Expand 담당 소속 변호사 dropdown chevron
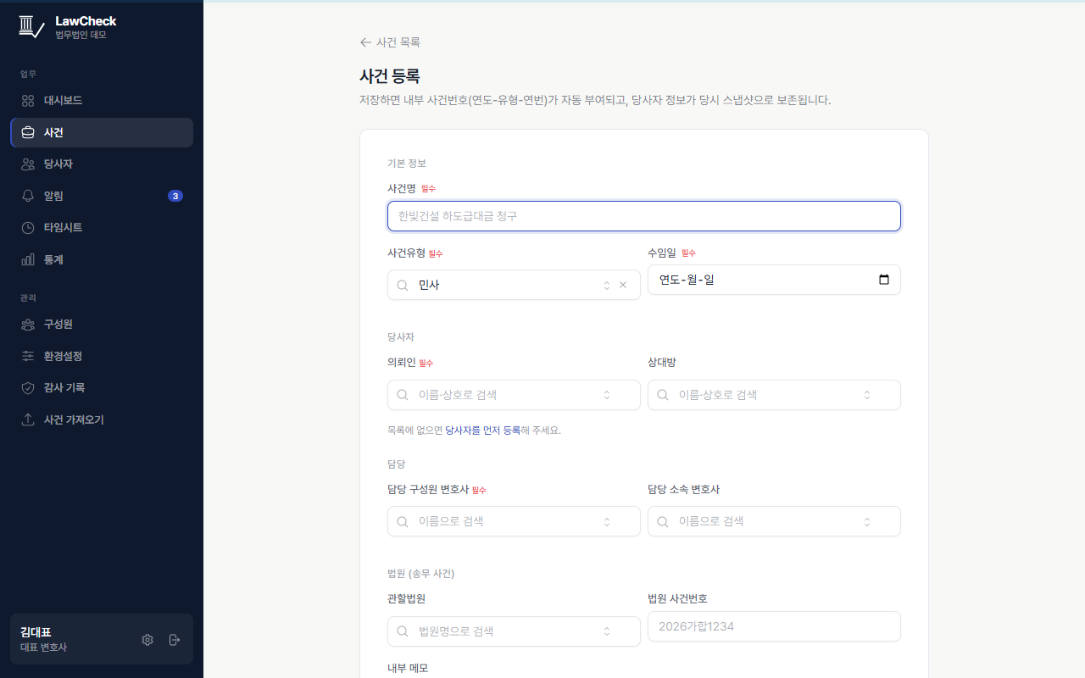The height and width of the screenshot is (678, 1085). [x=867, y=521]
